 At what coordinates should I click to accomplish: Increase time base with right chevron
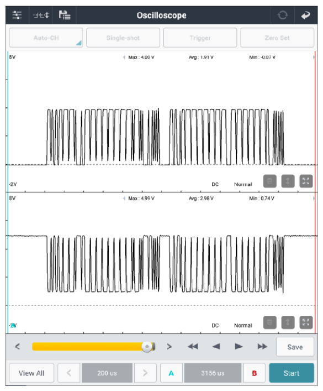pos(145,373)
